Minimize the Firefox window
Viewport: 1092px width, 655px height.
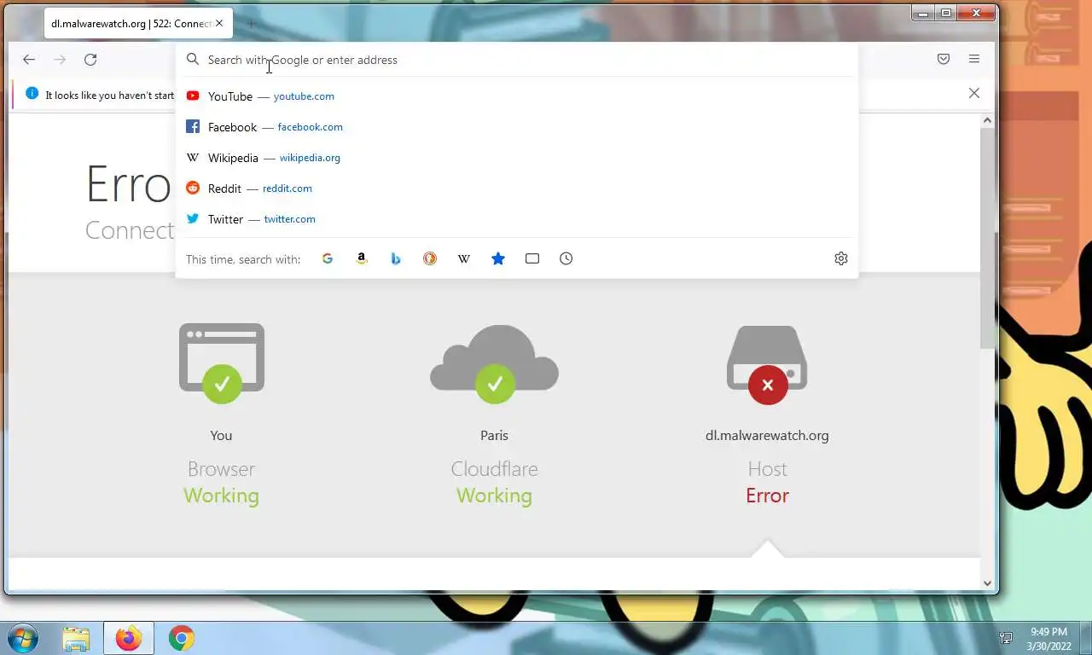922,13
